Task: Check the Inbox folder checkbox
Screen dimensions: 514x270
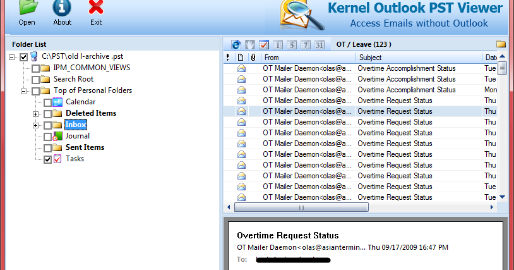Action: (x=47, y=125)
